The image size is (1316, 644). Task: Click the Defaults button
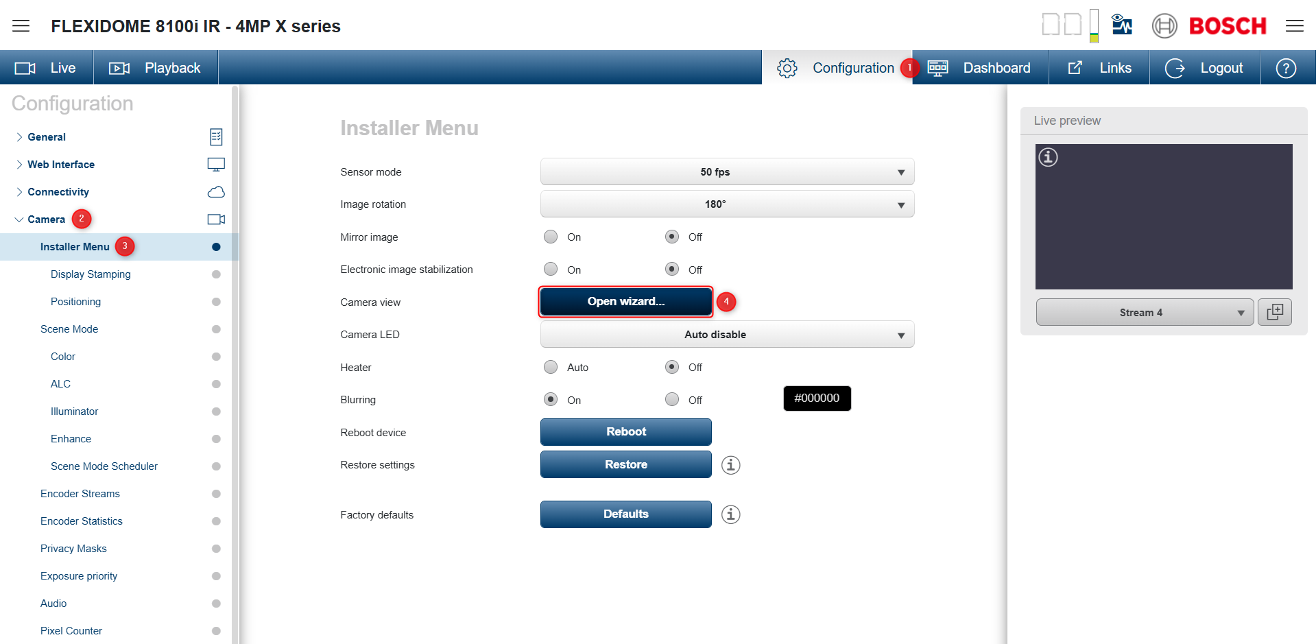(x=626, y=514)
